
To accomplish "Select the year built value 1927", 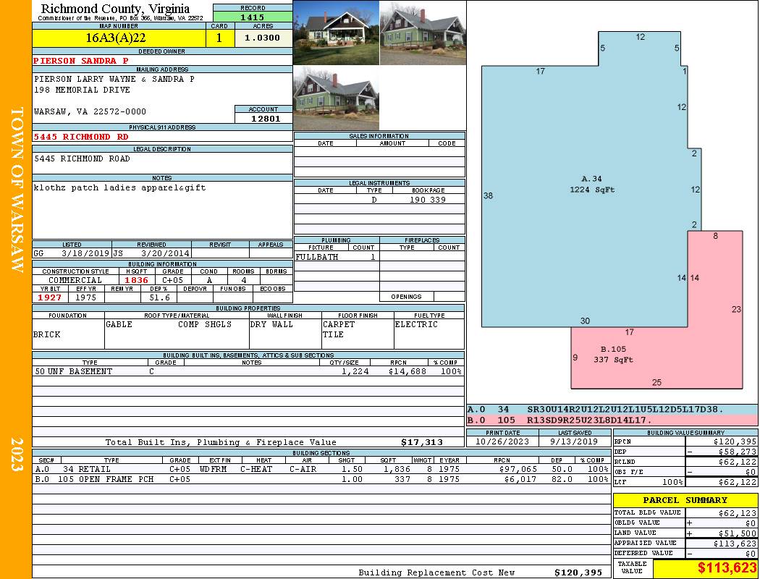I will (x=50, y=297).
